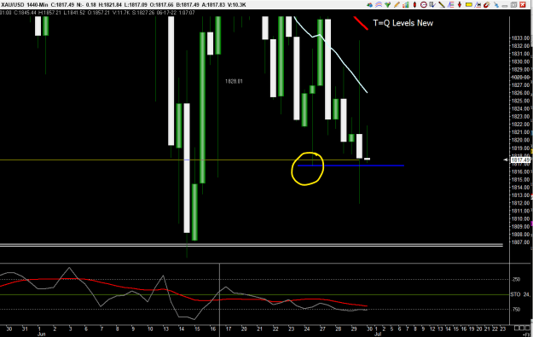533x337 pixels.
Task: Click the OHLC data readout line under title
Action: [97, 13]
